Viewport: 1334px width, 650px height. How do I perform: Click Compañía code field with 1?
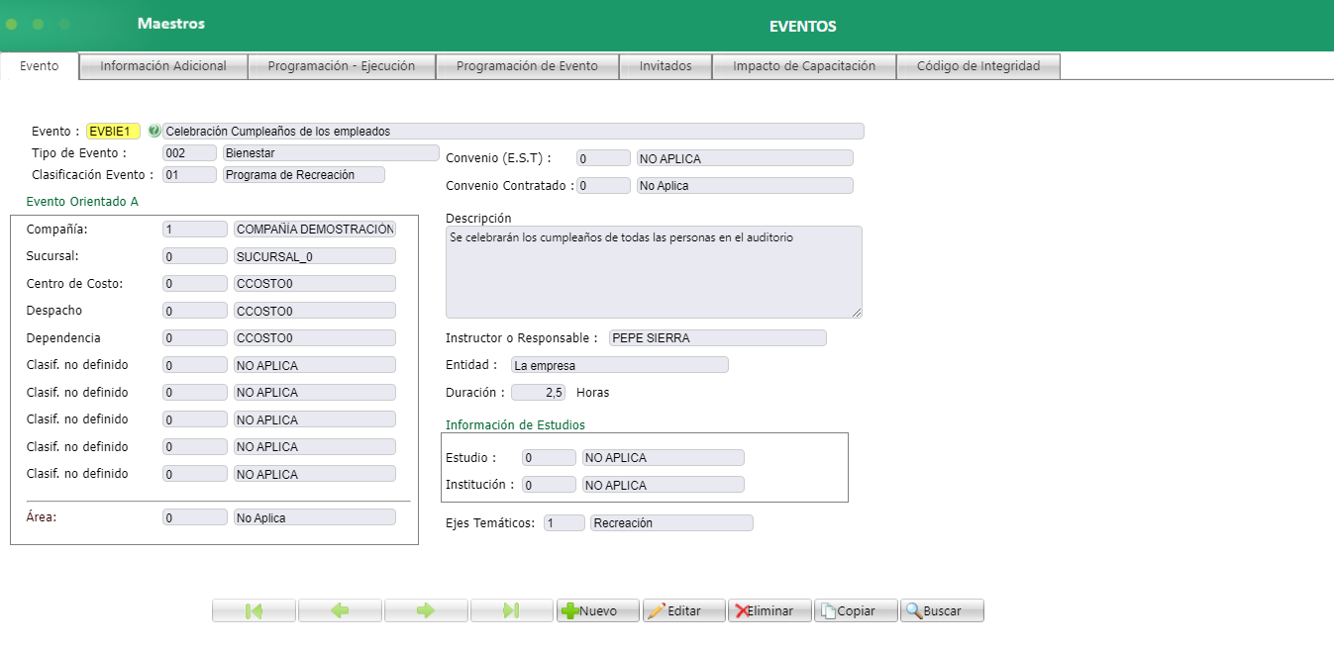tap(195, 229)
